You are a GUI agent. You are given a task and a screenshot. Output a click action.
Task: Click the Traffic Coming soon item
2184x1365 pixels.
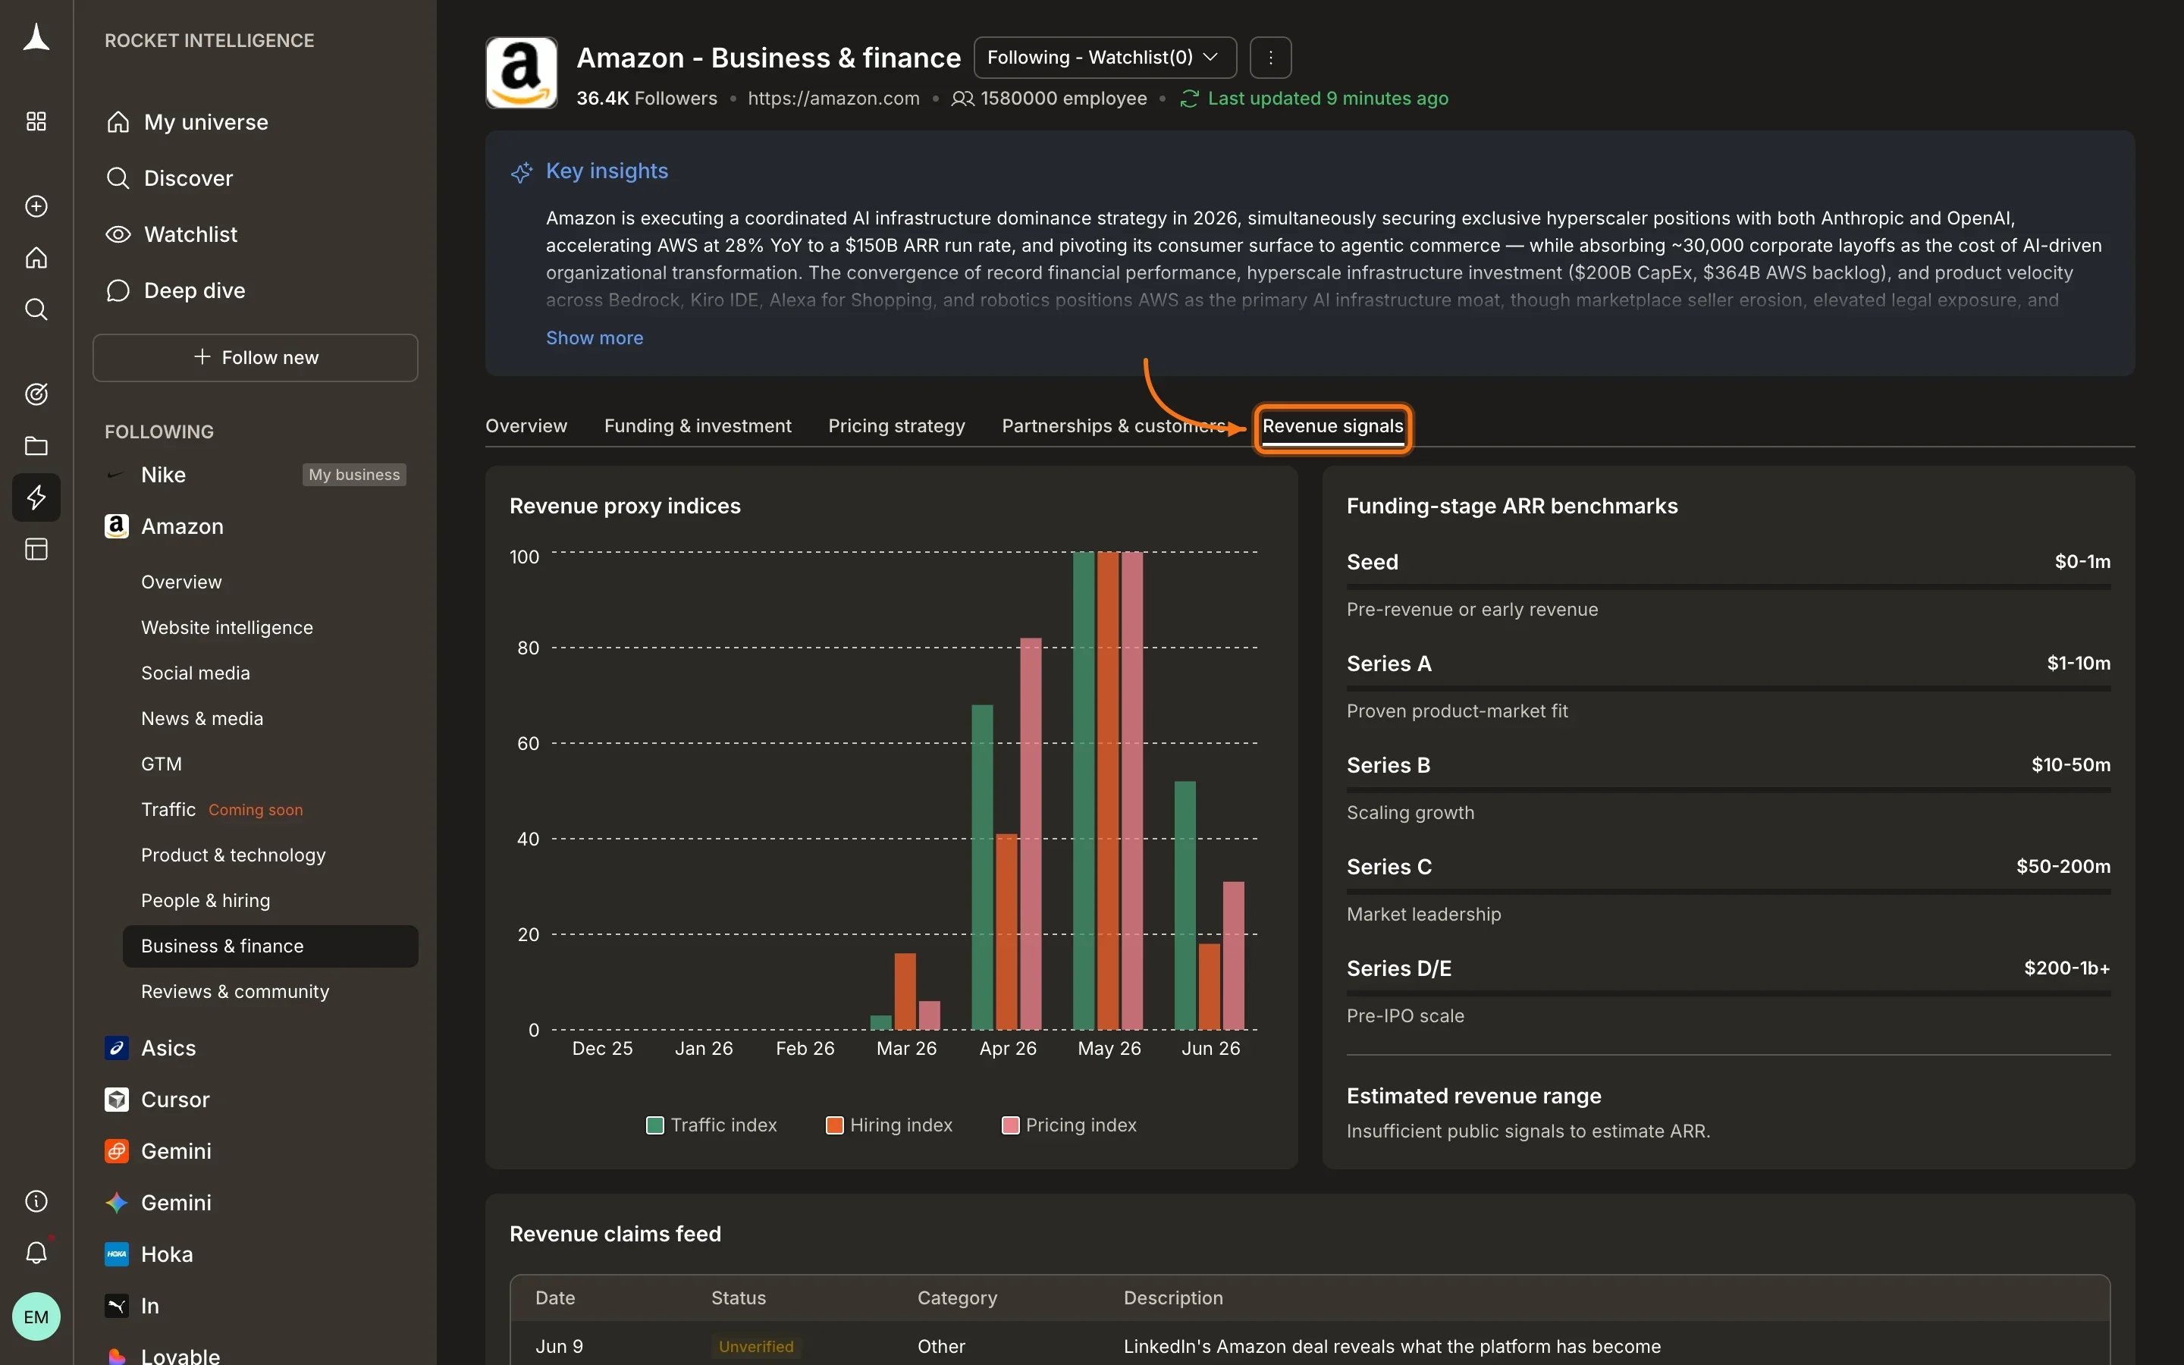(222, 810)
